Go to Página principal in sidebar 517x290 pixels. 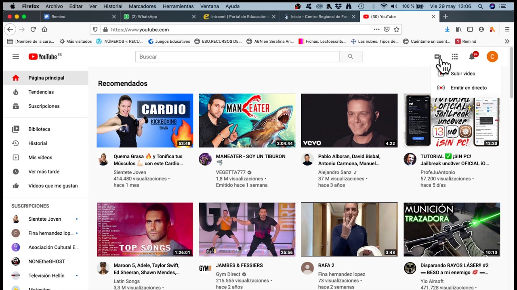pos(45,78)
